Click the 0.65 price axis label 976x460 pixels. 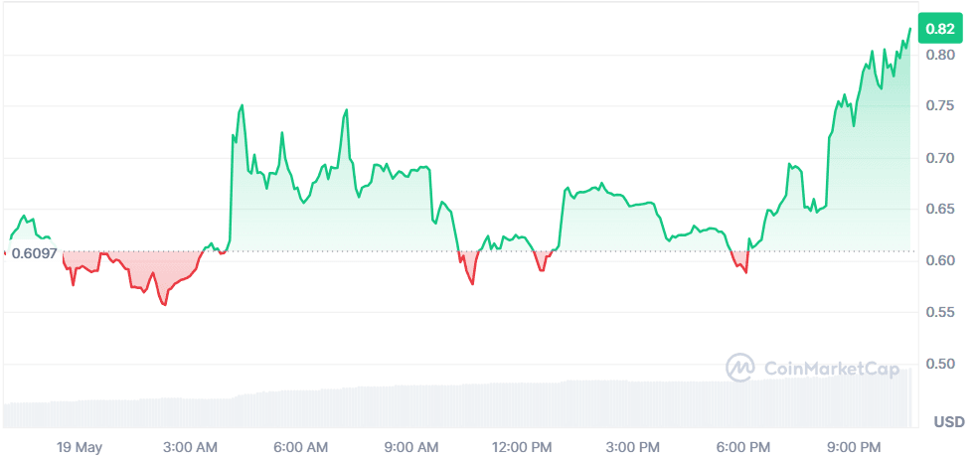(x=940, y=210)
